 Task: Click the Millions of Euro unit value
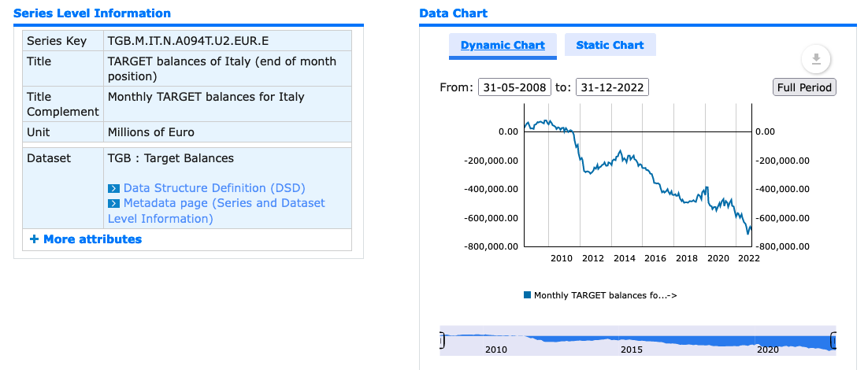click(x=150, y=132)
